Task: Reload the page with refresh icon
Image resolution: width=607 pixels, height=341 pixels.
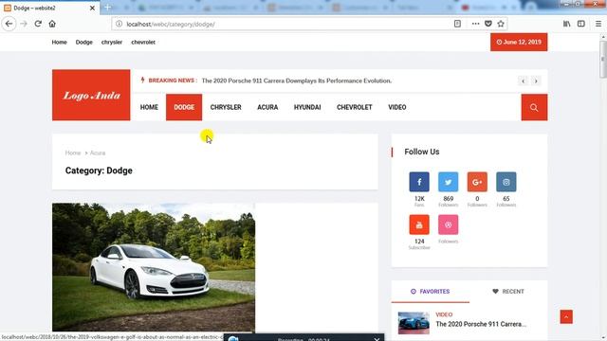Action: (38, 24)
